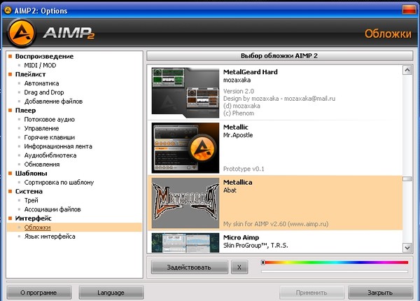Select the Metallica skin thumbnail
The width and height of the screenshot is (420, 301).
(185, 203)
